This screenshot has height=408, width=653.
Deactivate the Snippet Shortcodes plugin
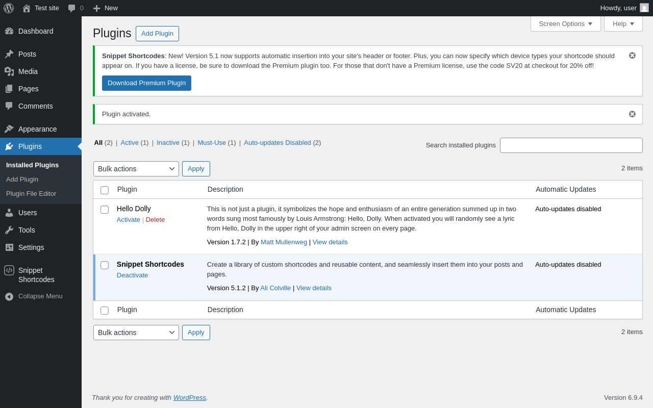point(132,275)
